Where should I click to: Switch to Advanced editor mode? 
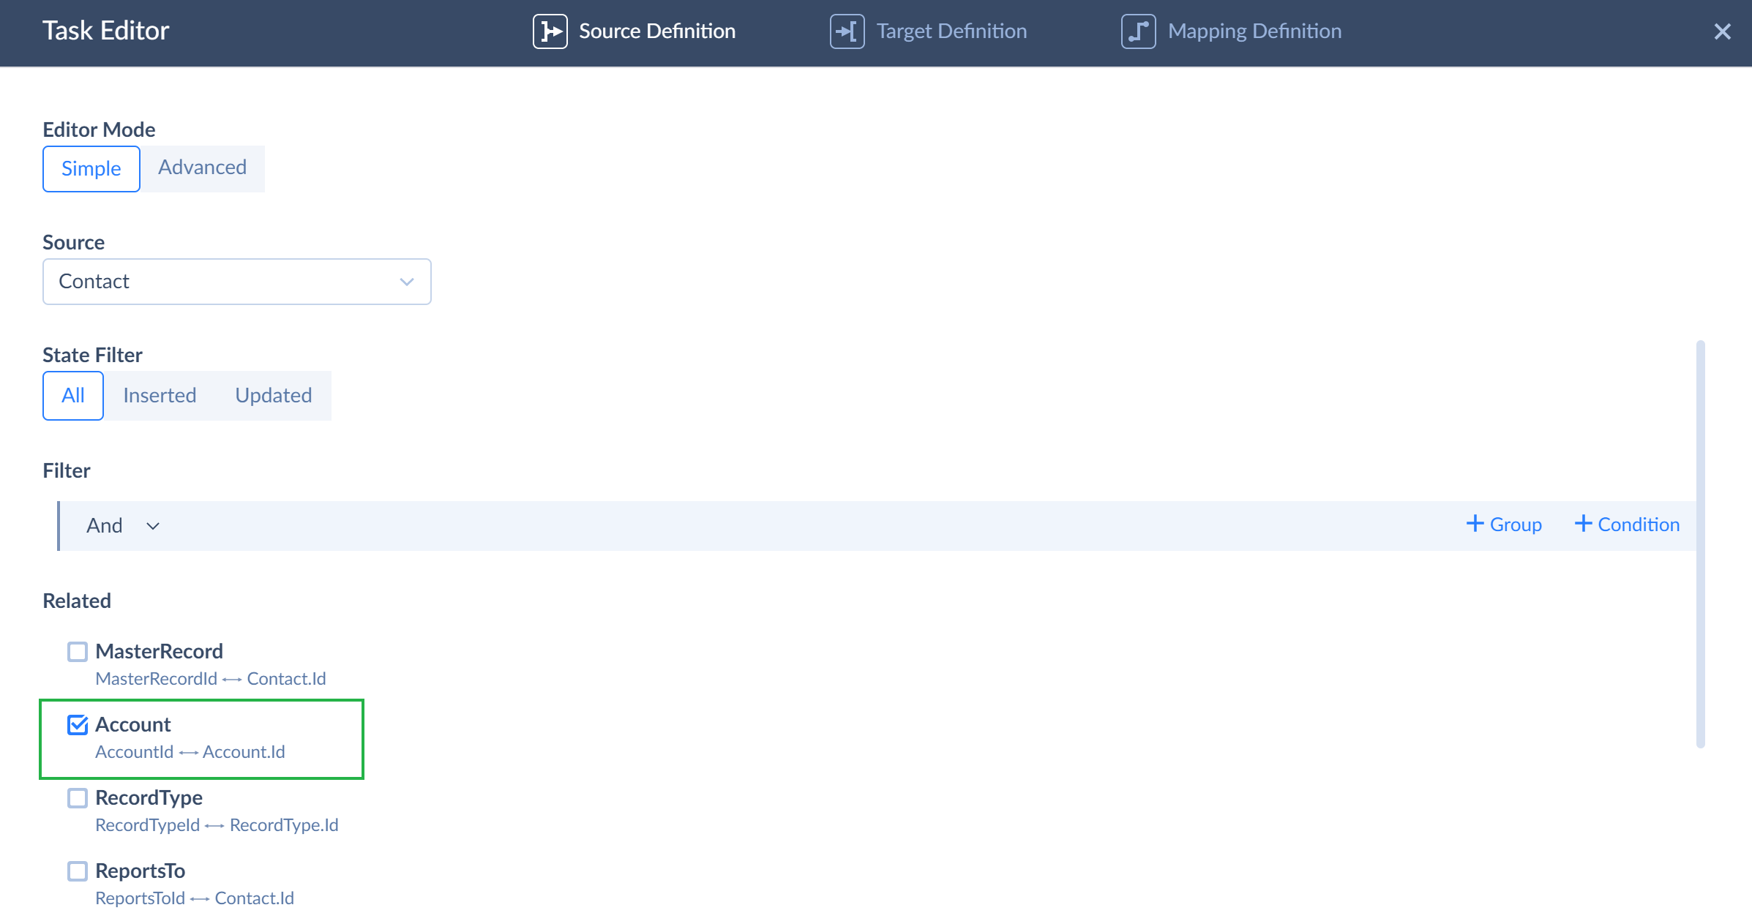pos(202,168)
